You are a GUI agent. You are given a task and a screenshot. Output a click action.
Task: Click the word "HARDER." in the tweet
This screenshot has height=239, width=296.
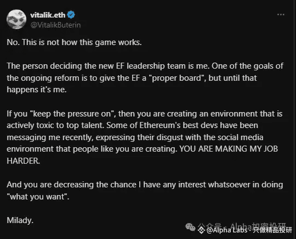point(23,161)
